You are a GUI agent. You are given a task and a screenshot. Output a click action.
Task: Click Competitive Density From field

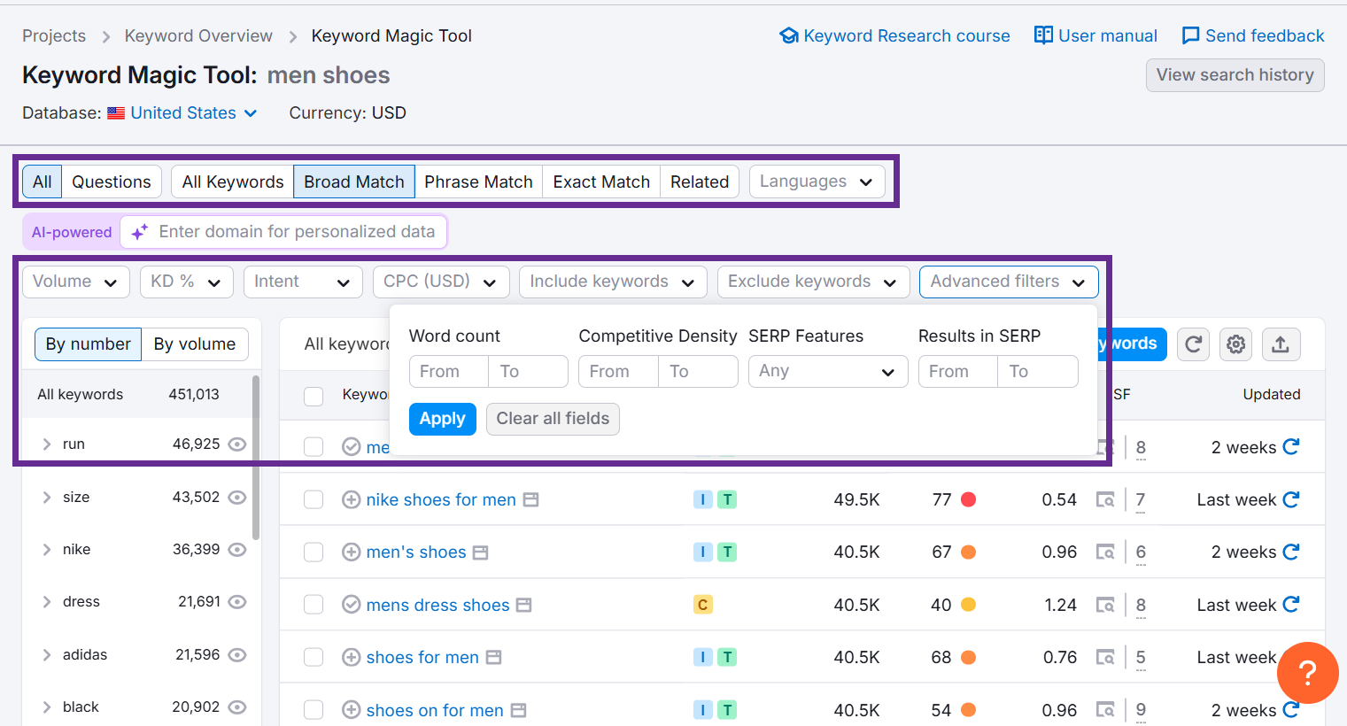(x=618, y=372)
